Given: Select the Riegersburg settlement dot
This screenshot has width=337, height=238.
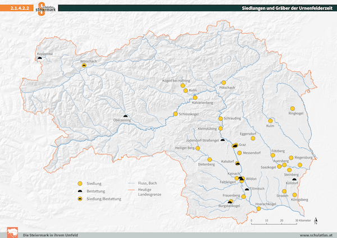Looking at the screenshot, I should [x=291, y=158].
